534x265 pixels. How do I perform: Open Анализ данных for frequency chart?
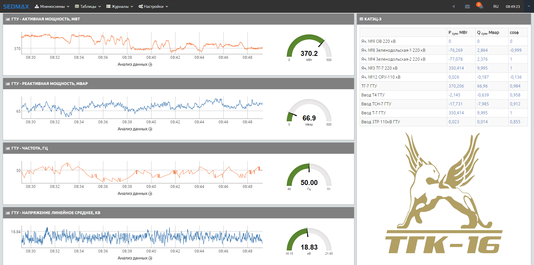pyautogui.click(x=135, y=193)
